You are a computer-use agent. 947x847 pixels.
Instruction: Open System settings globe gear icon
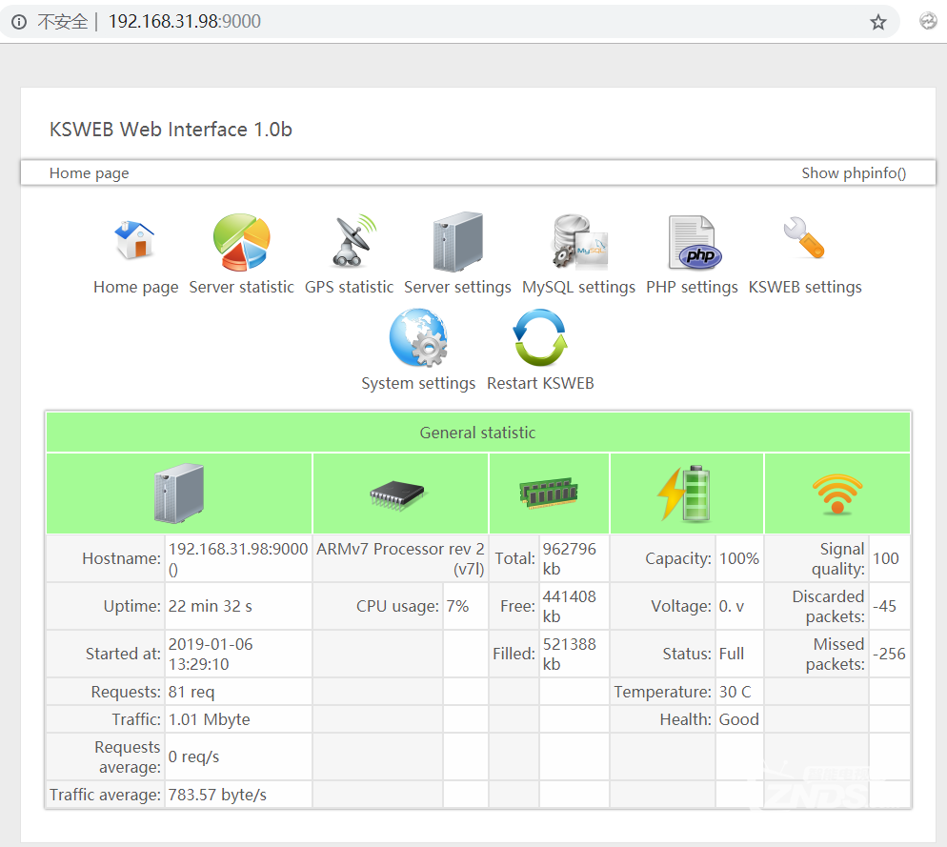click(418, 339)
